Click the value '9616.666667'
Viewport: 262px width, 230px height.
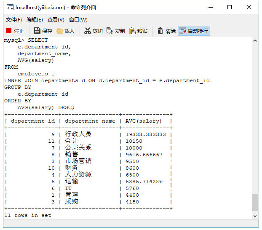pyautogui.click(x=144, y=155)
